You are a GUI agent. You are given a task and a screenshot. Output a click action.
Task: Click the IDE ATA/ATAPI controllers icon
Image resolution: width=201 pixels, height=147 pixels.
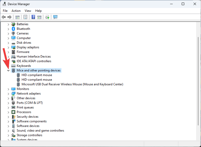tap(13, 61)
